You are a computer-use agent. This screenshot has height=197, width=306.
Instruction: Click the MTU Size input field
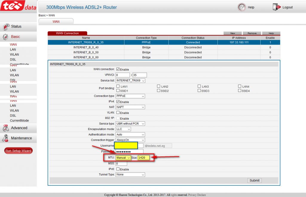click(144, 158)
